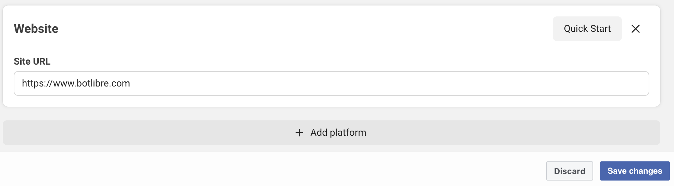Save changes to the platform settings
Viewport: 674px width, 186px height.
point(635,171)
